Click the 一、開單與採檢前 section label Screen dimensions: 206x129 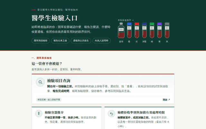(x=42, y=58)
